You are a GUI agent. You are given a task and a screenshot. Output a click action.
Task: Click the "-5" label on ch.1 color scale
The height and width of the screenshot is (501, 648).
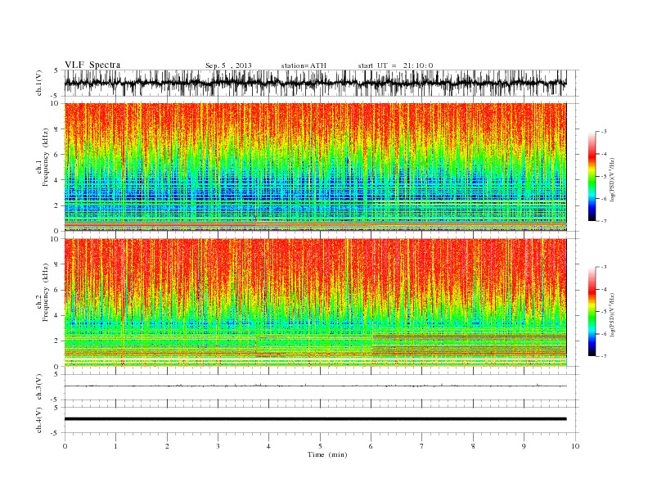(603, 177)
